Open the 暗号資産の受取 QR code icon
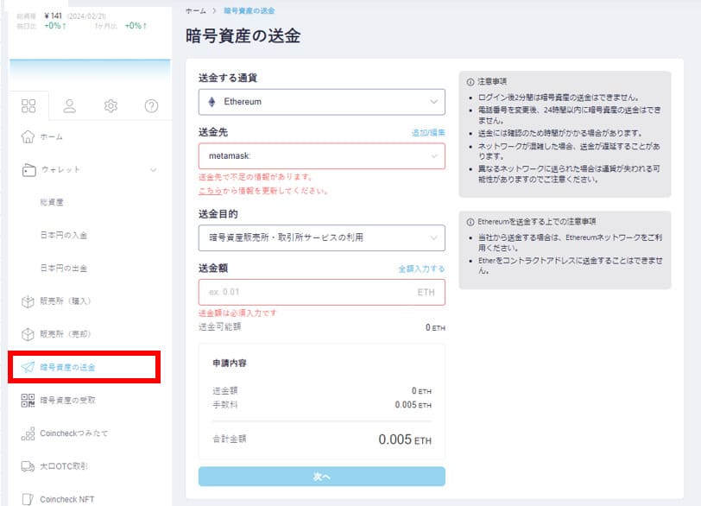Screen dimensions: 701x506 [x=27, y=401]
